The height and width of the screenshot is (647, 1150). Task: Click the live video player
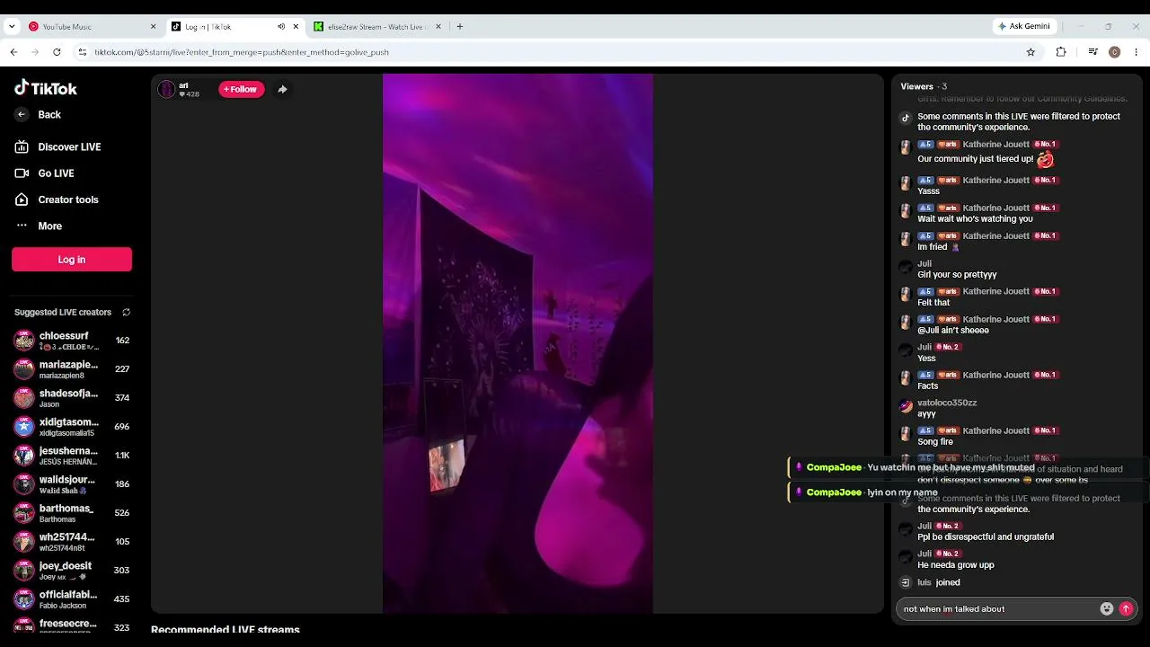517,343
